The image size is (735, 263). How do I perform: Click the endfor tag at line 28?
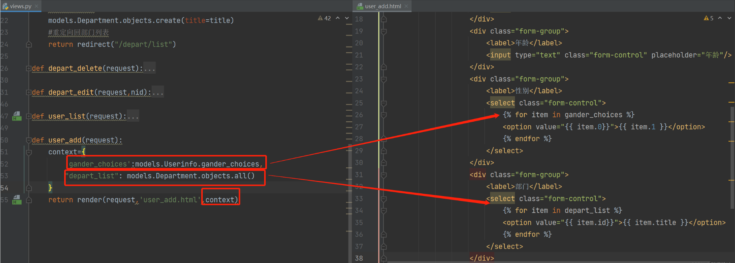[527, 139]
